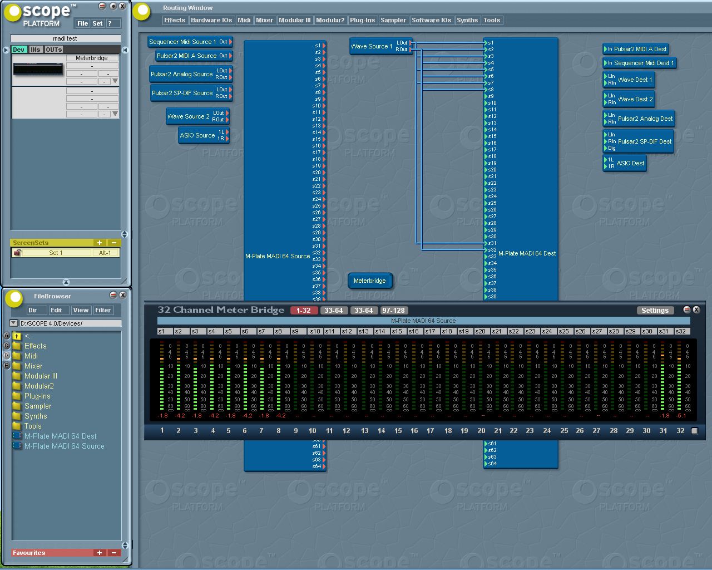Open the Plug-Ins folder icon

tap(17, 396)
